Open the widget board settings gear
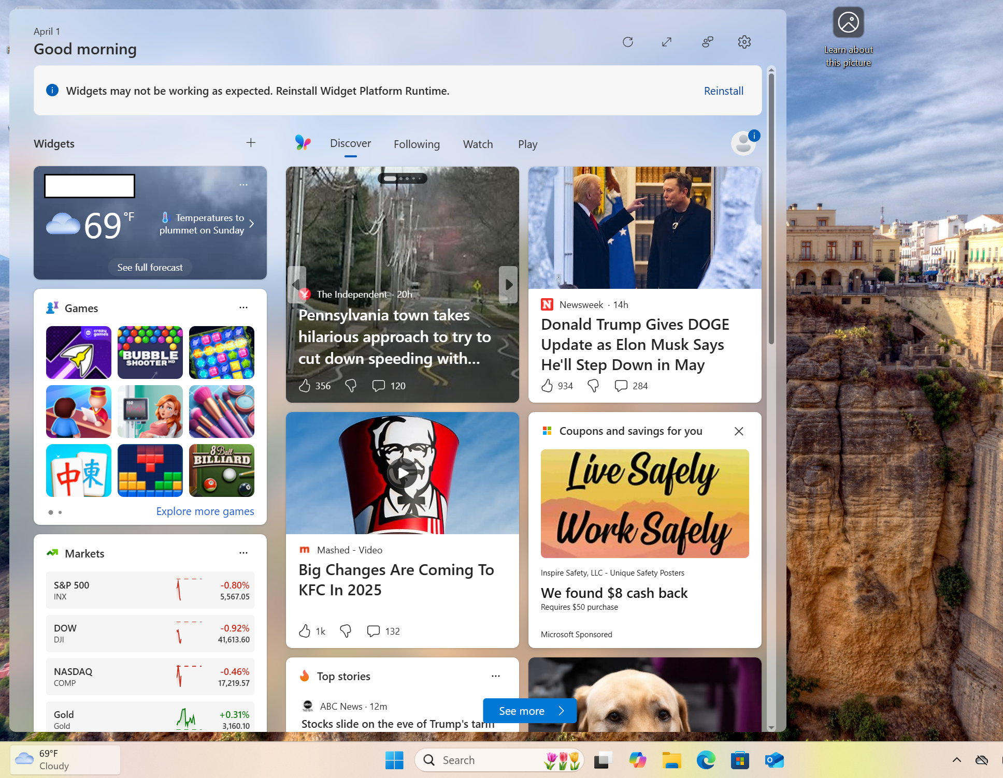 (x=744, y=42)
